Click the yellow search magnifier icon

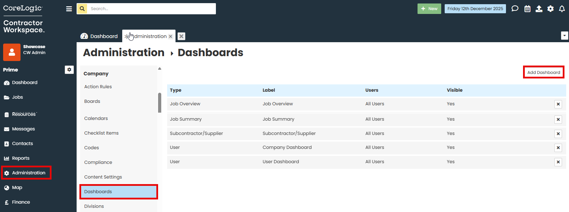point(82,9)
